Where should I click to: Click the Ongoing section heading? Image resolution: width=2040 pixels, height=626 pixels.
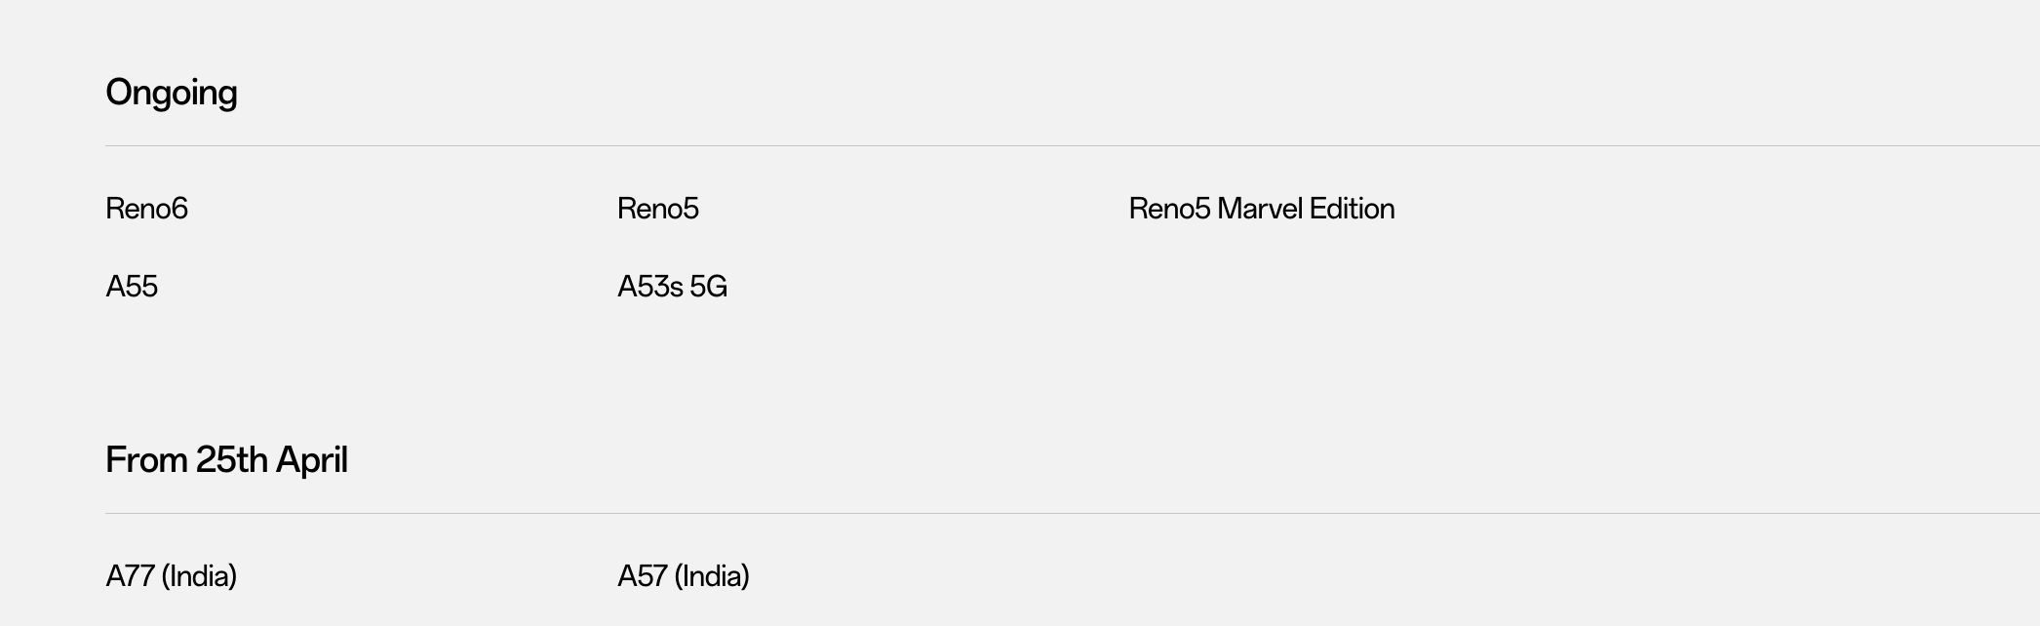(x=172, y=94)
